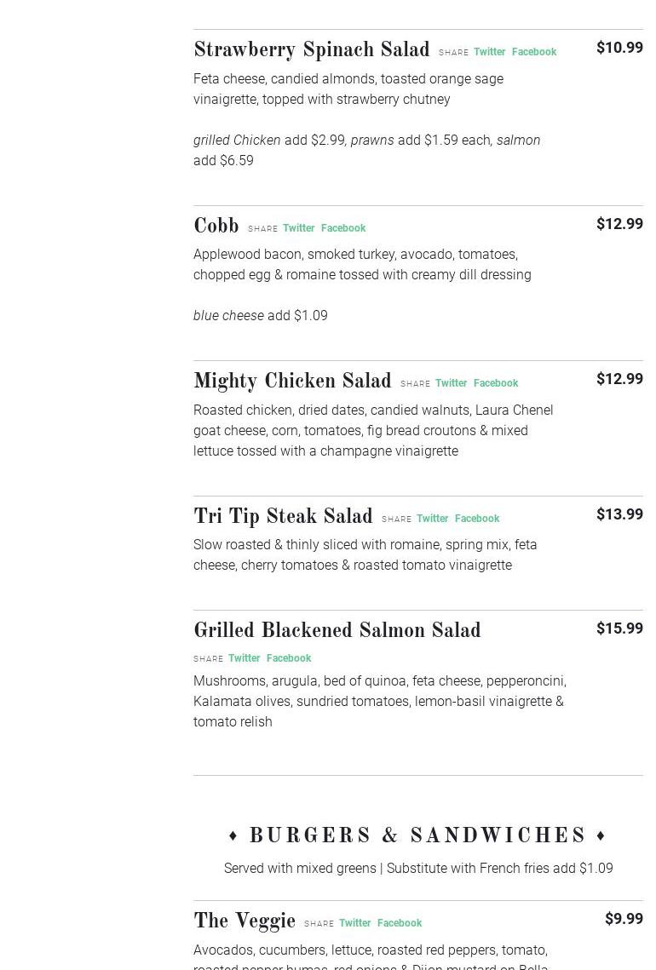The image size is (656, 970).
Task: Click Twitter link beside Cobb
Action: [x=298, y=228]
